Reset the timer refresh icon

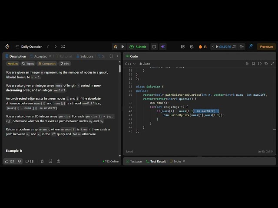[234, 47]
